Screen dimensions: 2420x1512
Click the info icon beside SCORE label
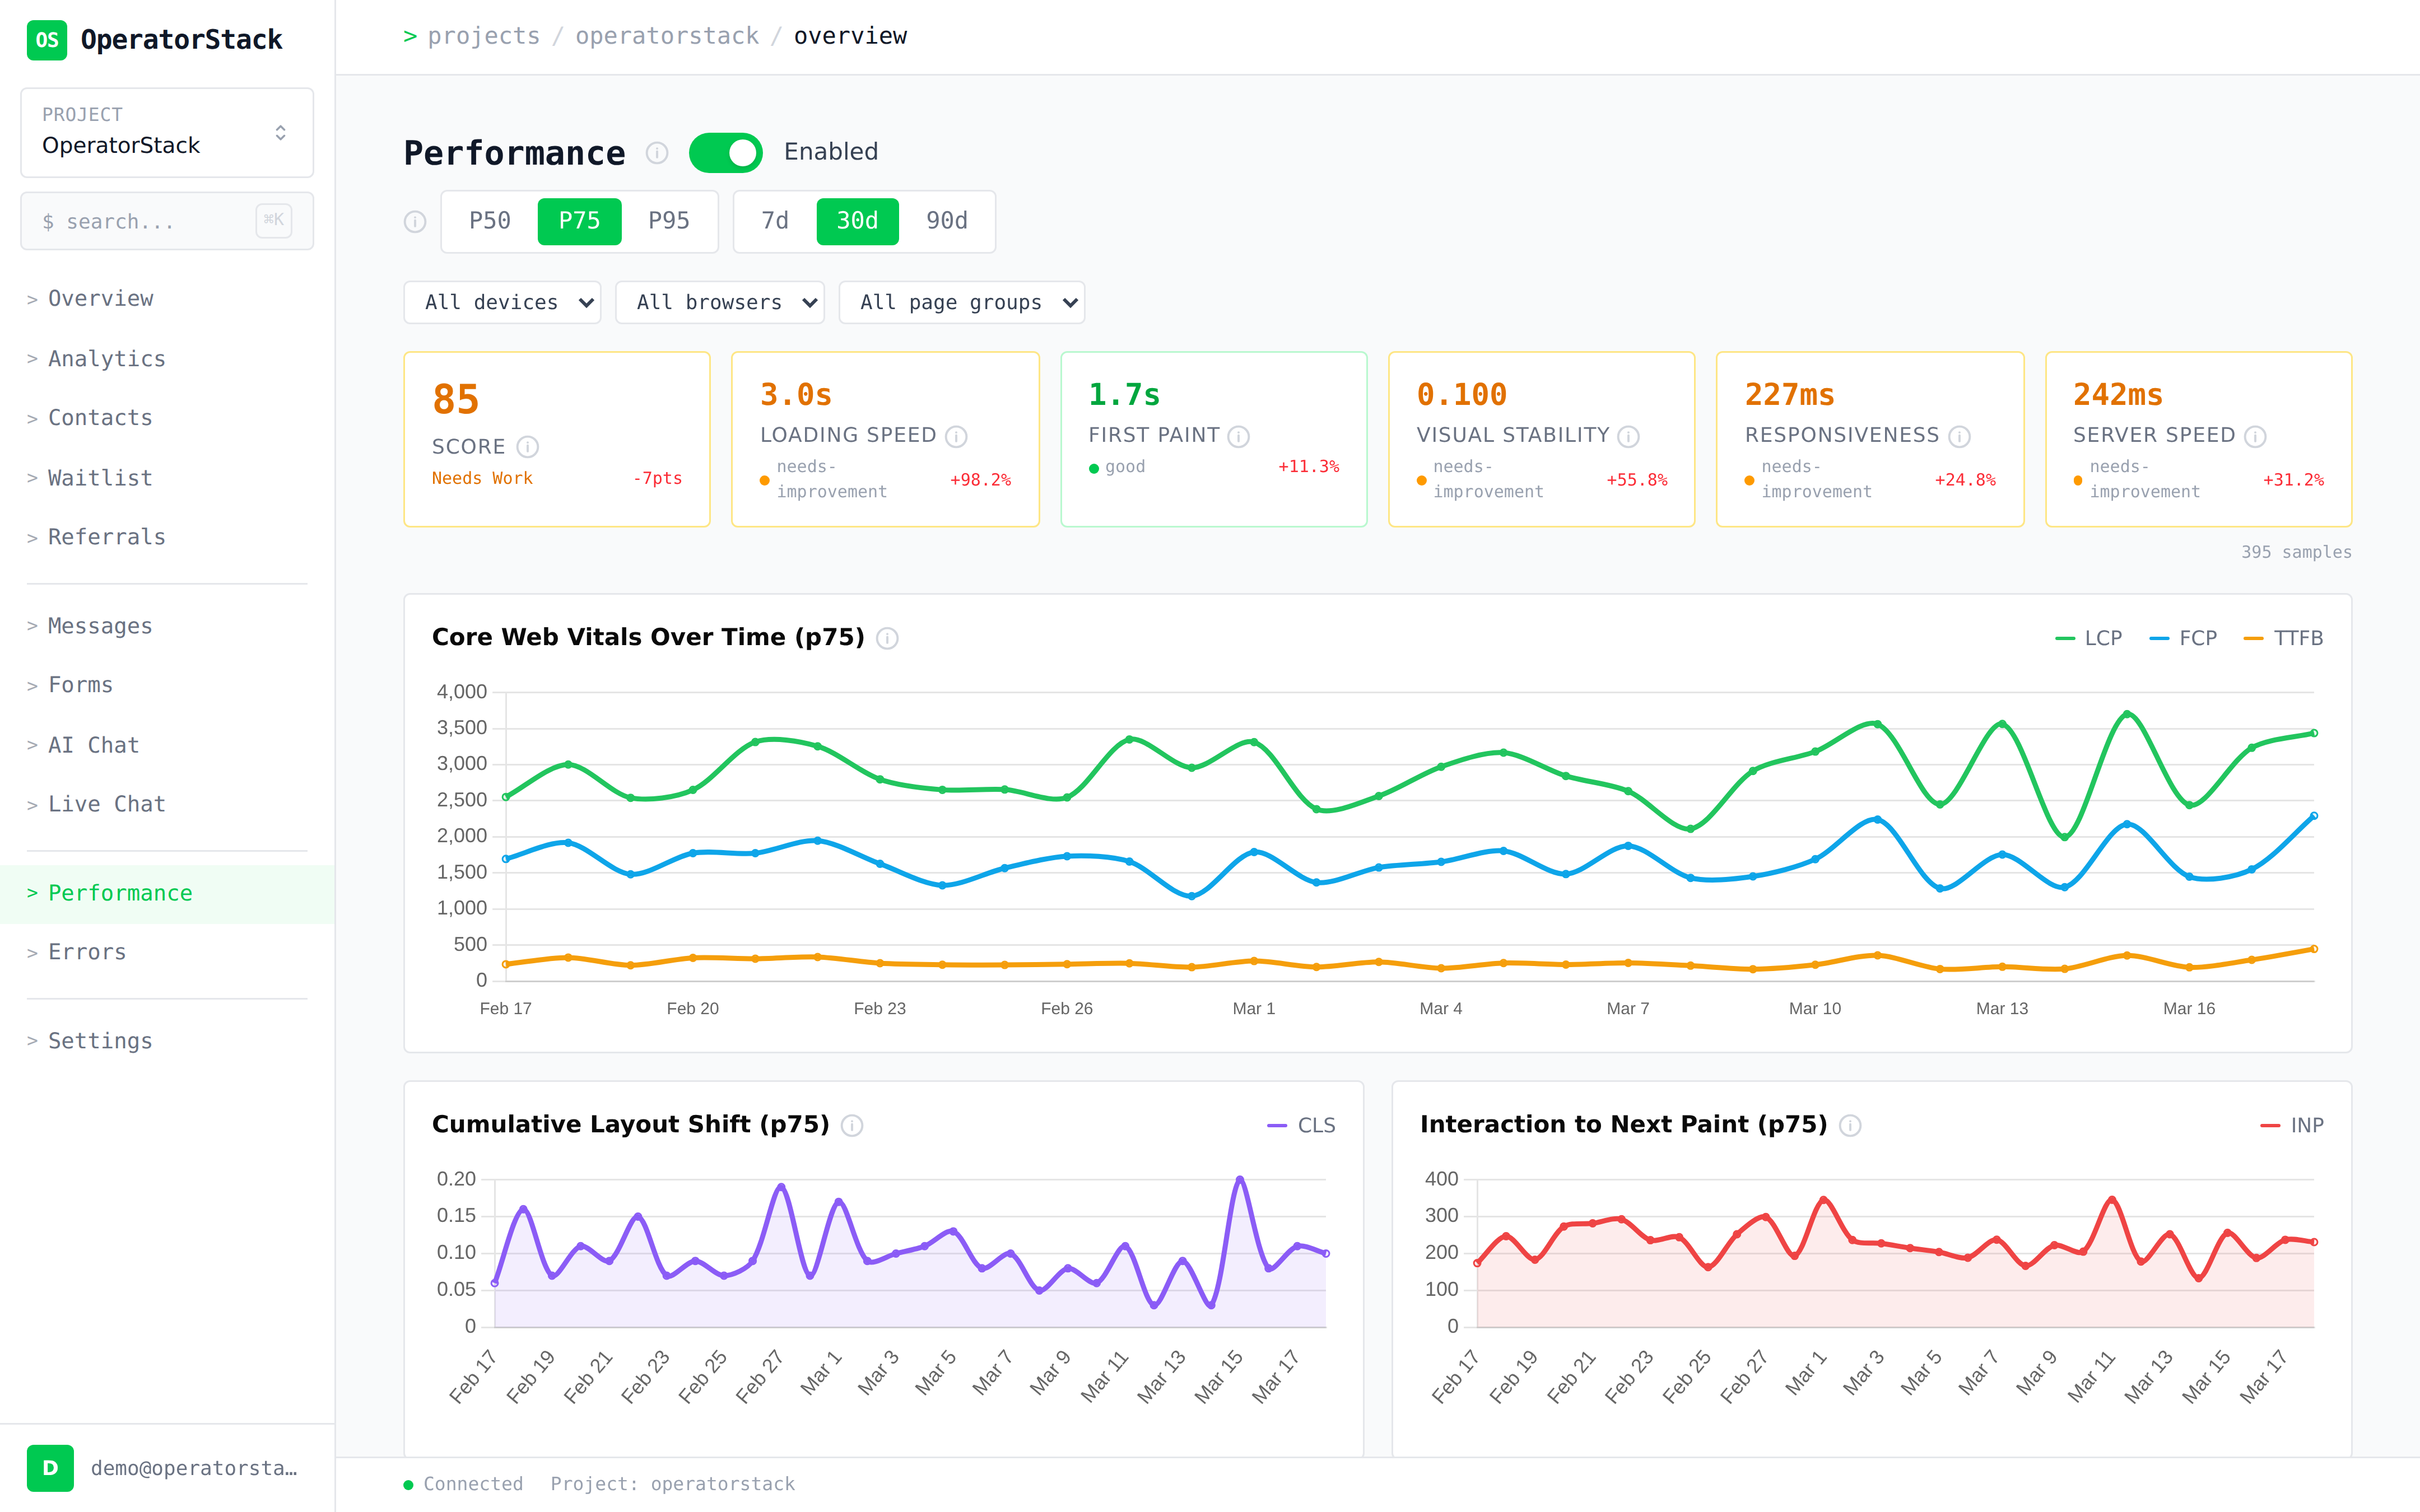528,447
